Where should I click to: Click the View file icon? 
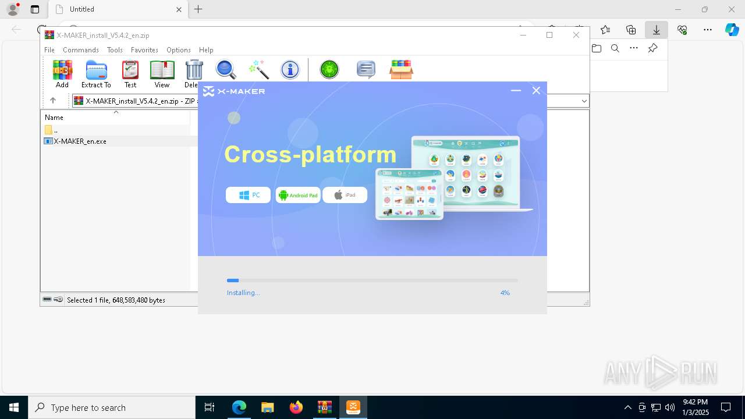coord(162,74)
